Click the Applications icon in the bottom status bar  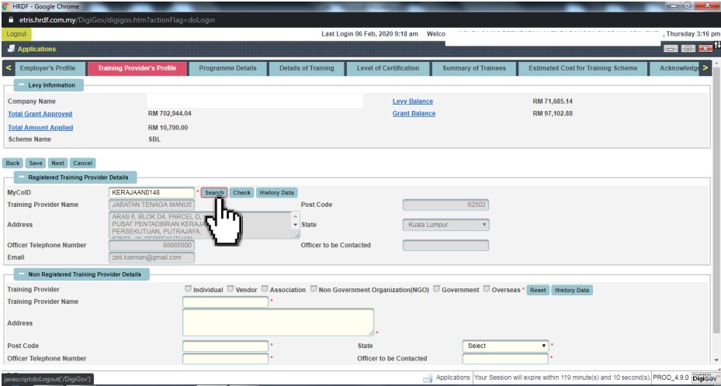[428, 377]
